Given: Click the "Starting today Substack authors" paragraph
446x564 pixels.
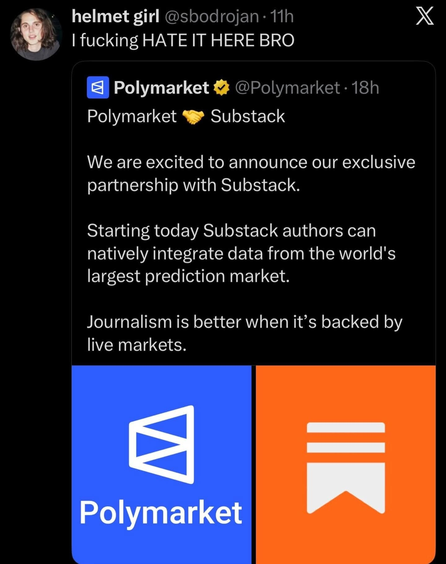Looking at the screenshot, I should coord(241,253).
